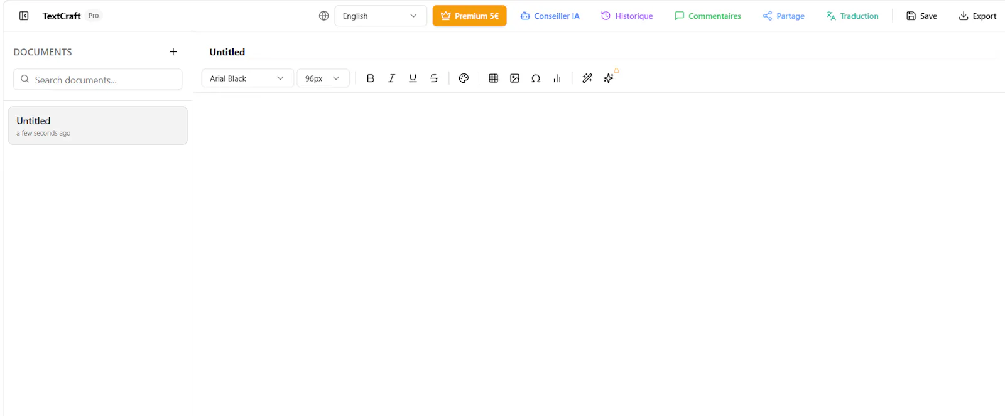Click the TextCraft logo text
1005x416 pixels.
click(x=62, y=16)
